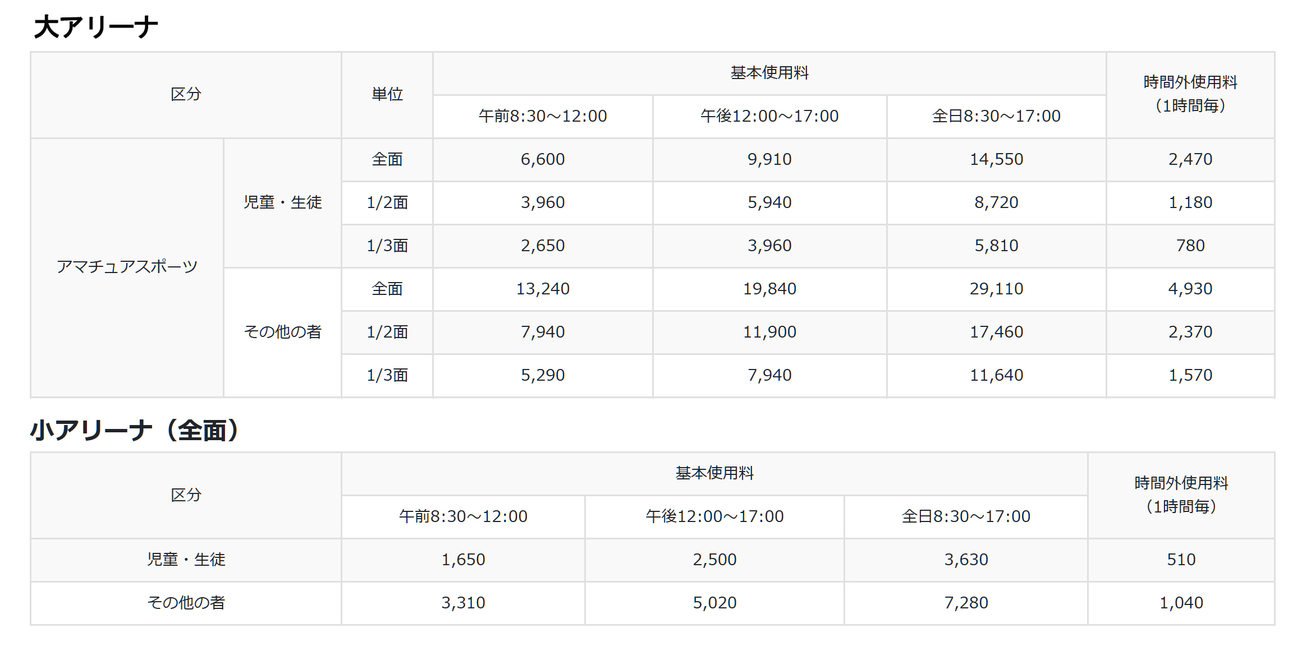
Task: Click the 780 overtime fee cell
Action: (x=1190, y=246)
